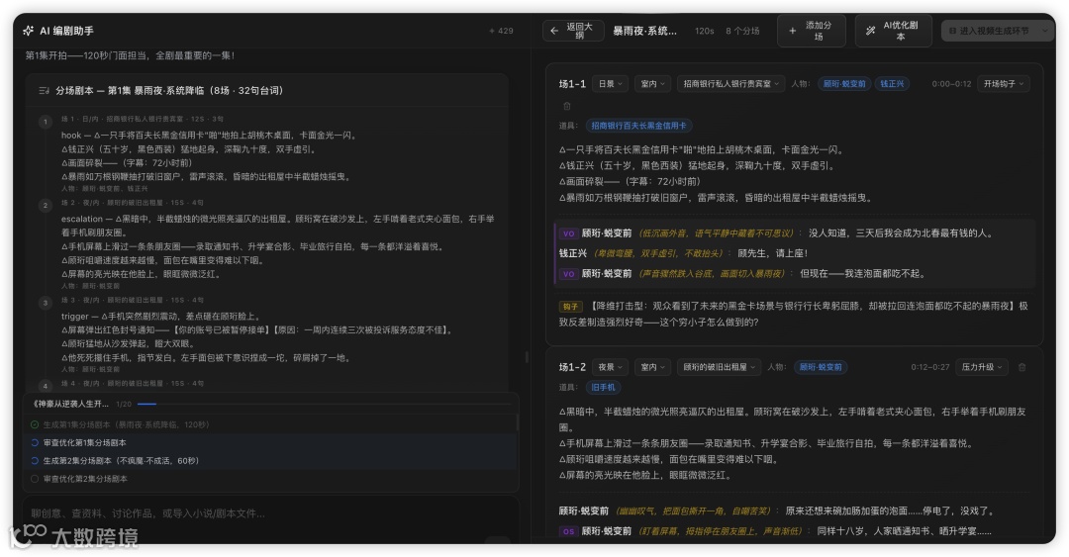Click the 场1-1 scene label
The height and width of the screenshot is (557, 1069).
tap(572, 84)
